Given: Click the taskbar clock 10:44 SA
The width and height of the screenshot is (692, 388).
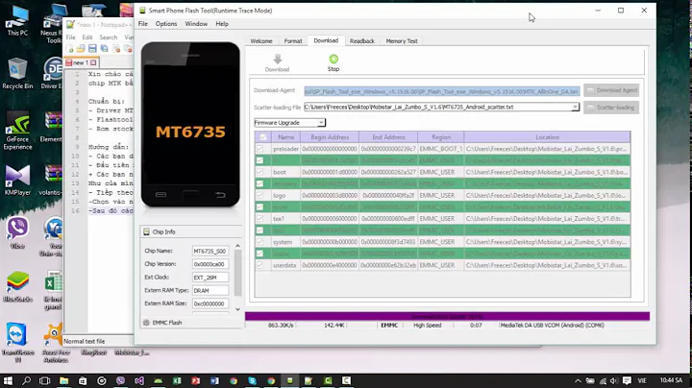Looking at the screenshot, I should [x=671, y=380].
